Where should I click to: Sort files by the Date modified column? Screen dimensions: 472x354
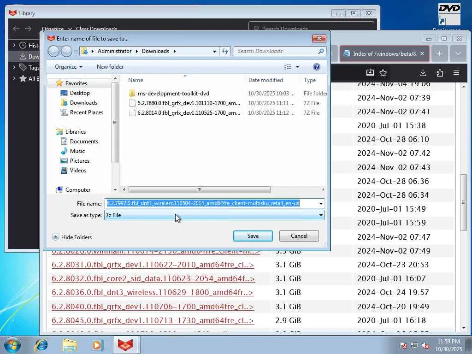265,80
